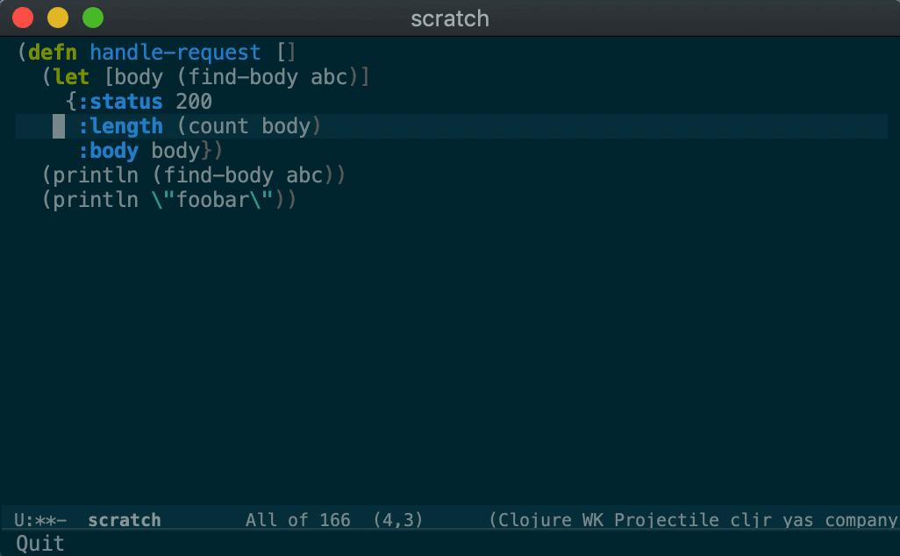Click the yellow minimize window button

[58, 18]
